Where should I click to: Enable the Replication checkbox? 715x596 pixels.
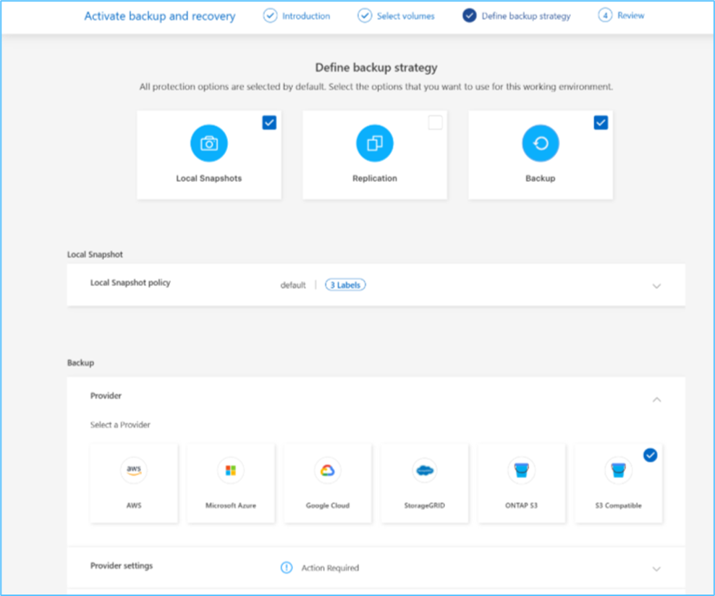435,123
